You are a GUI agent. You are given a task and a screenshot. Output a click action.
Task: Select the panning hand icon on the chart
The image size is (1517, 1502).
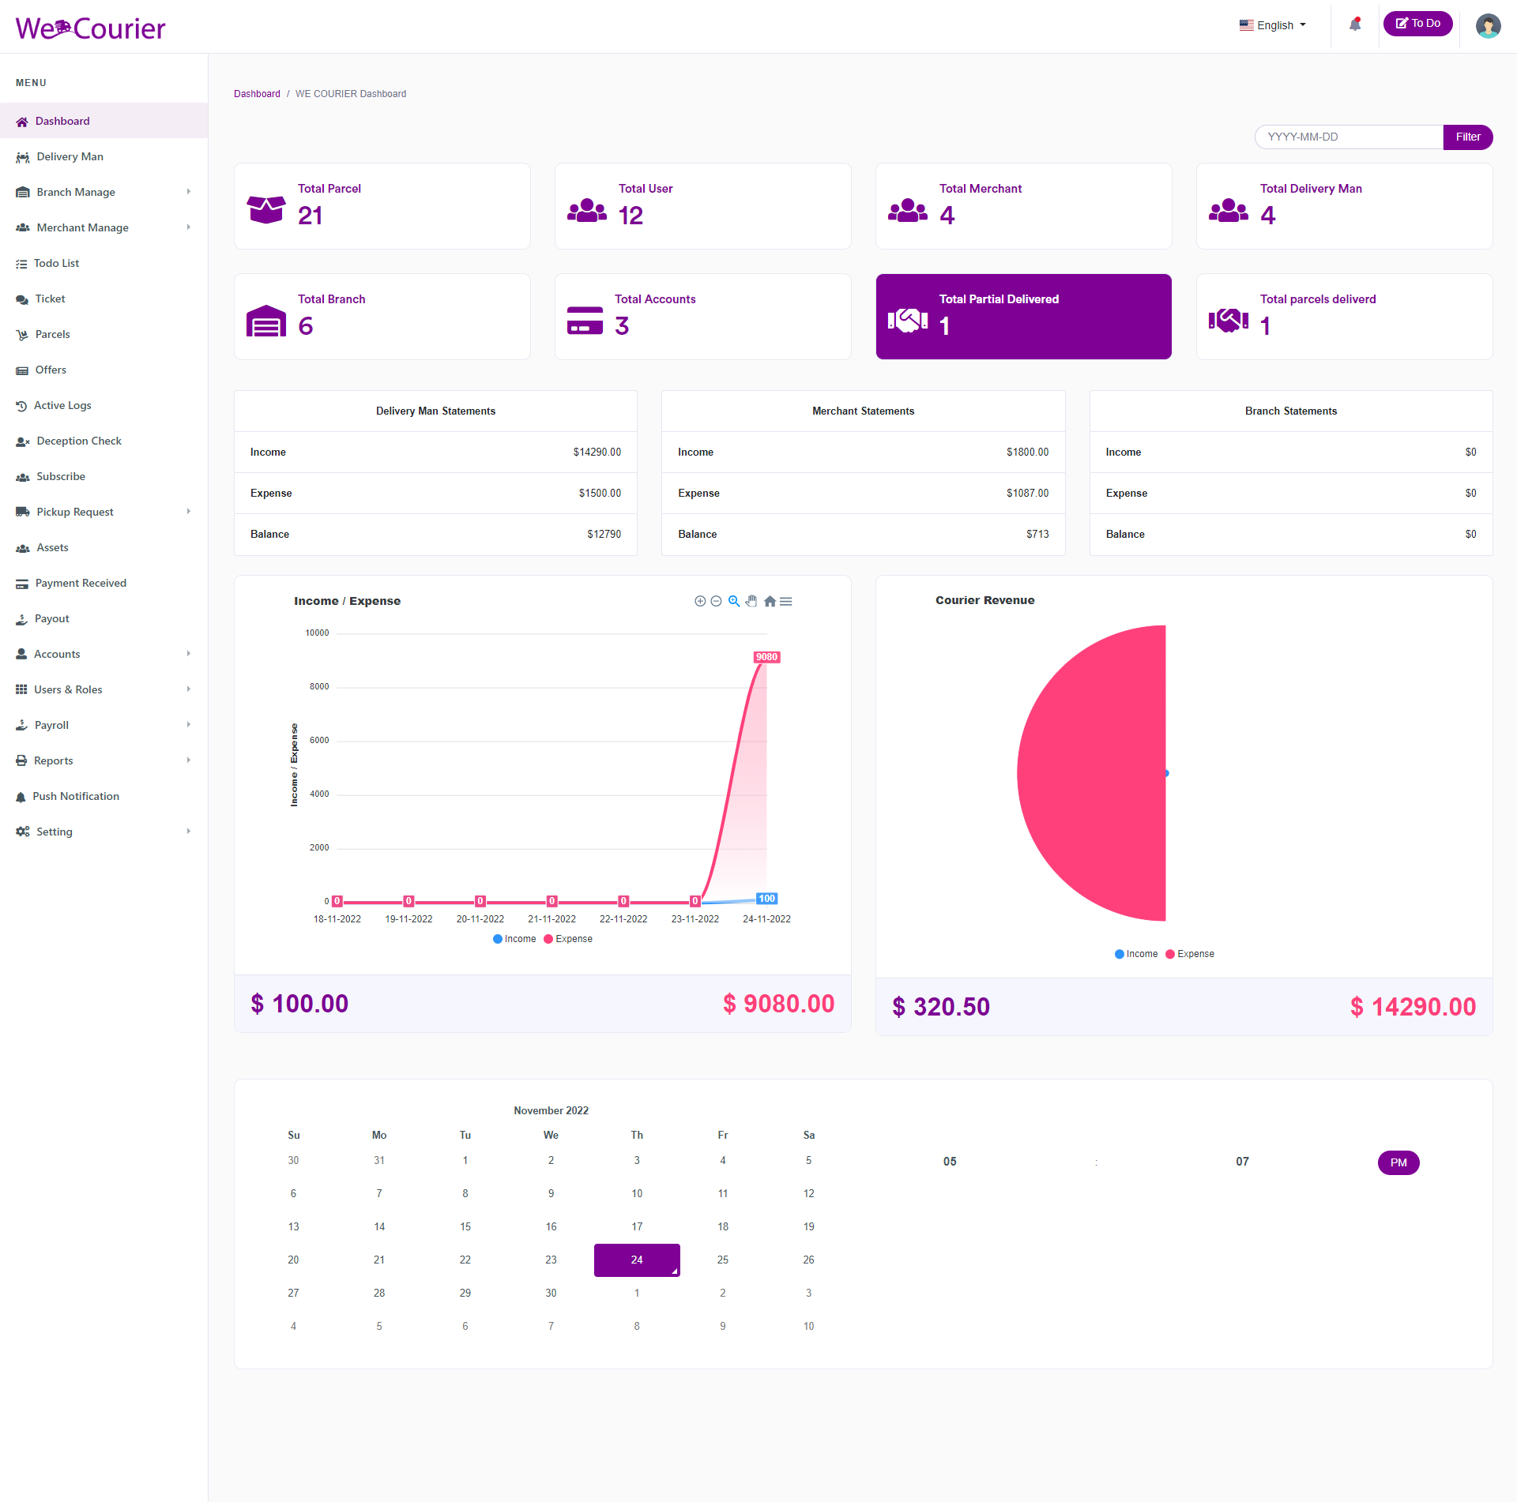[x=751, y=601]
